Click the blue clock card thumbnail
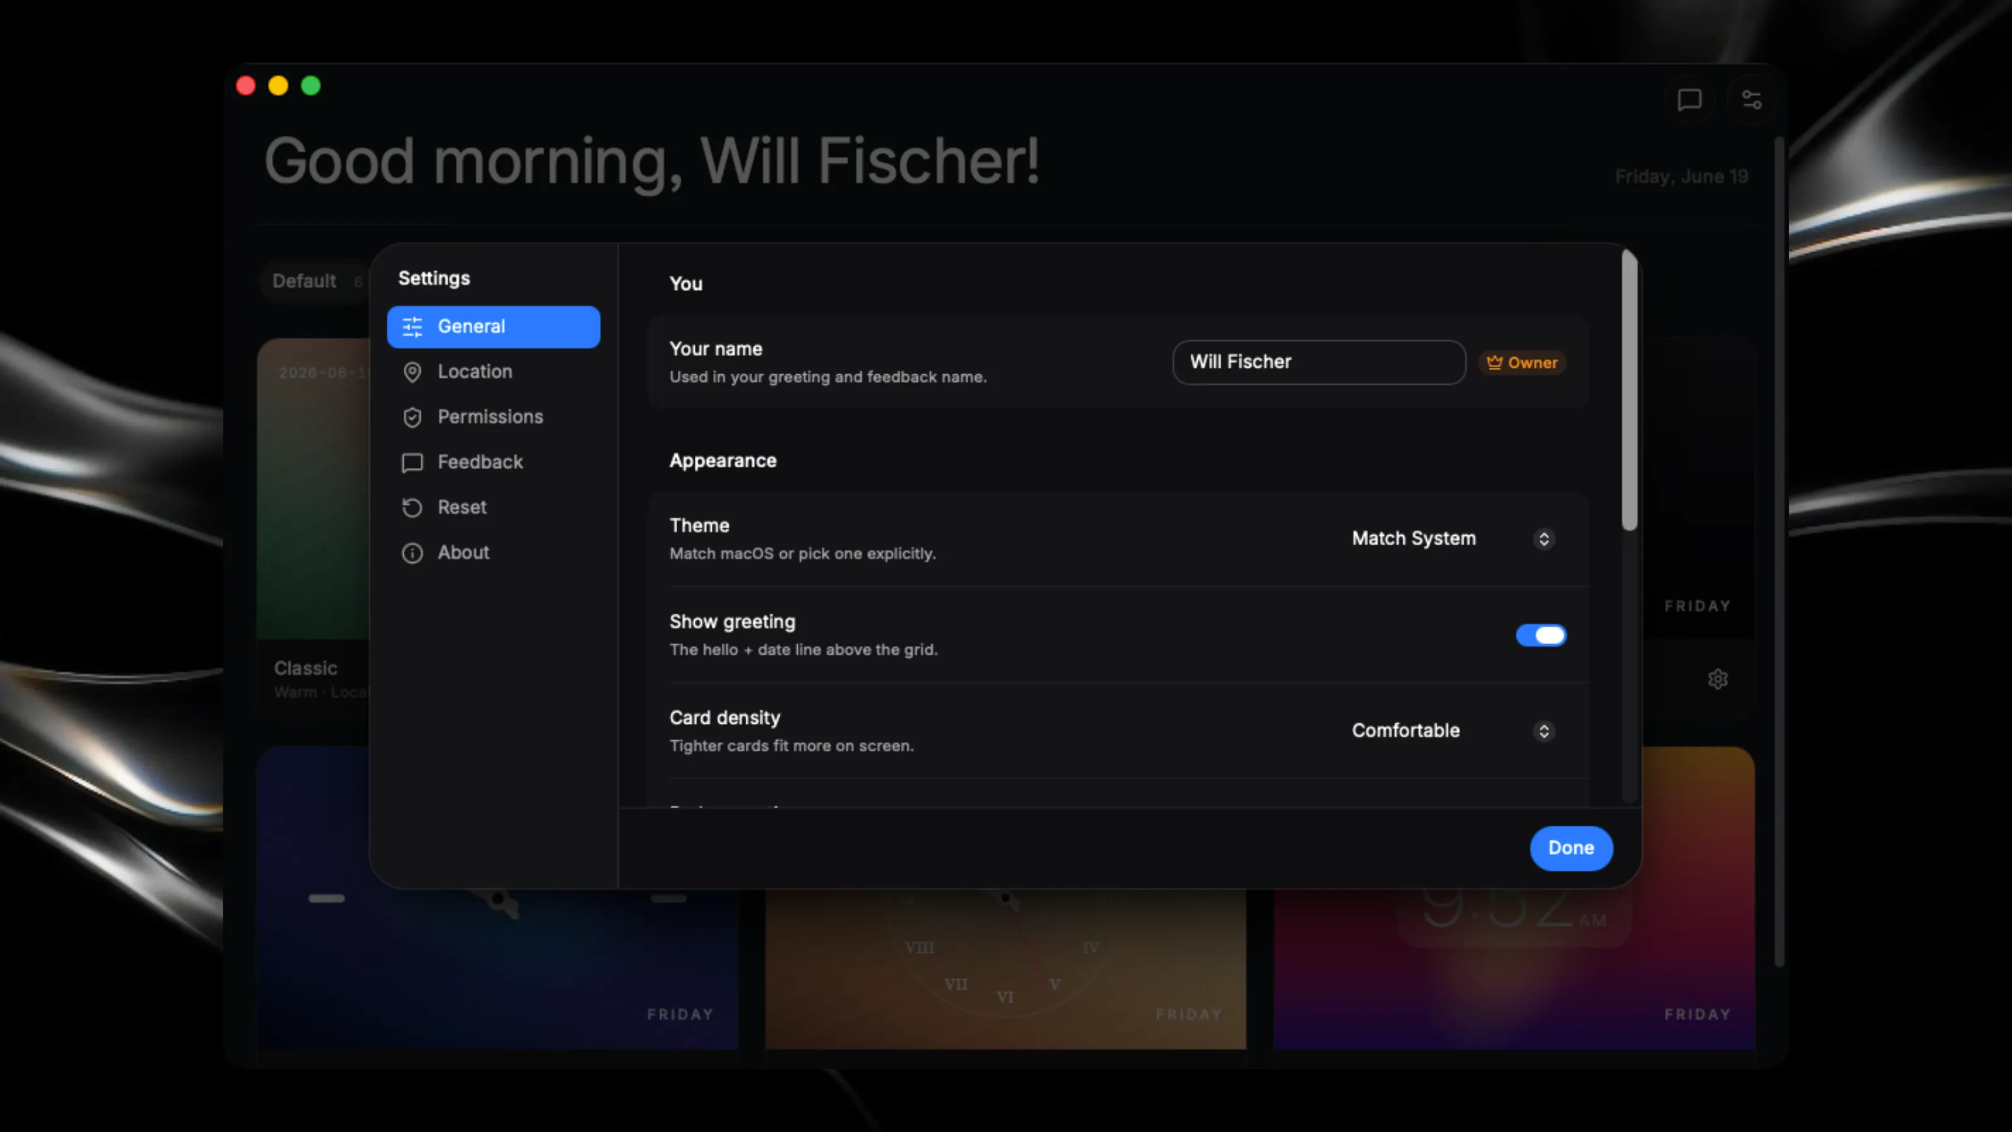This screenshot has width=2012, height=1132. pos(497,968)
